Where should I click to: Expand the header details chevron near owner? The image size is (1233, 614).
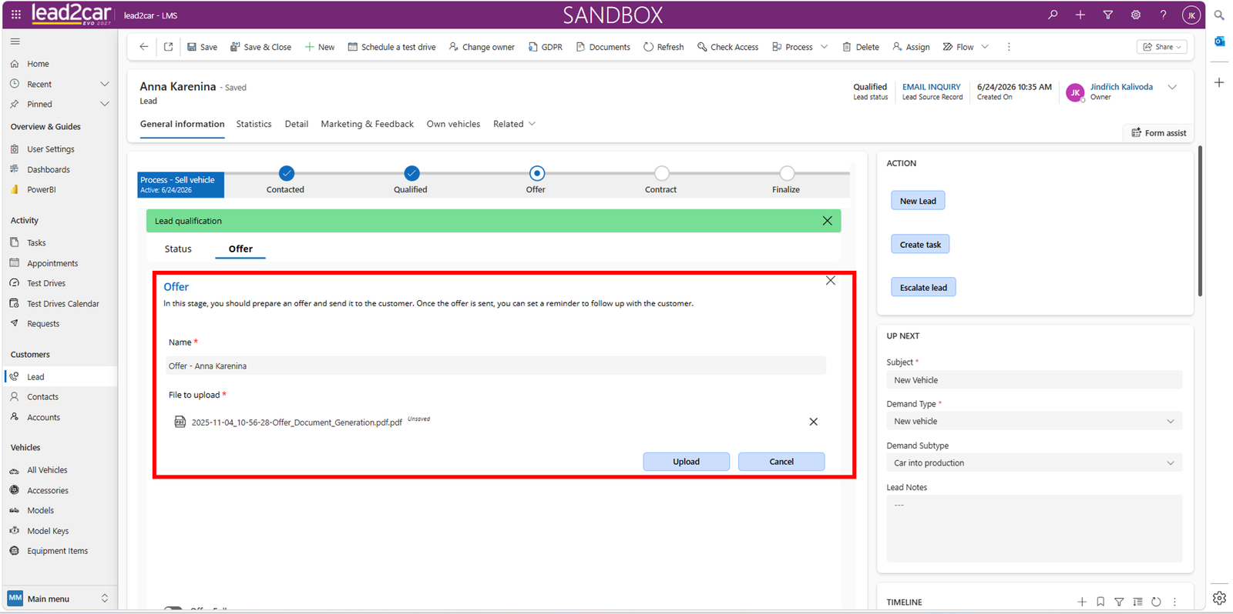coord(1172,87)
